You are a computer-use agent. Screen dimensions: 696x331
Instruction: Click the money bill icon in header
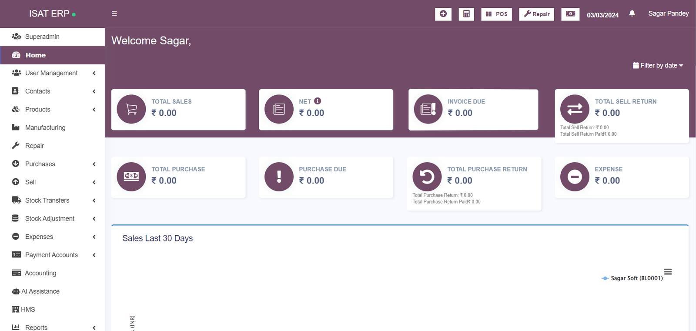[x=570, y=14]
